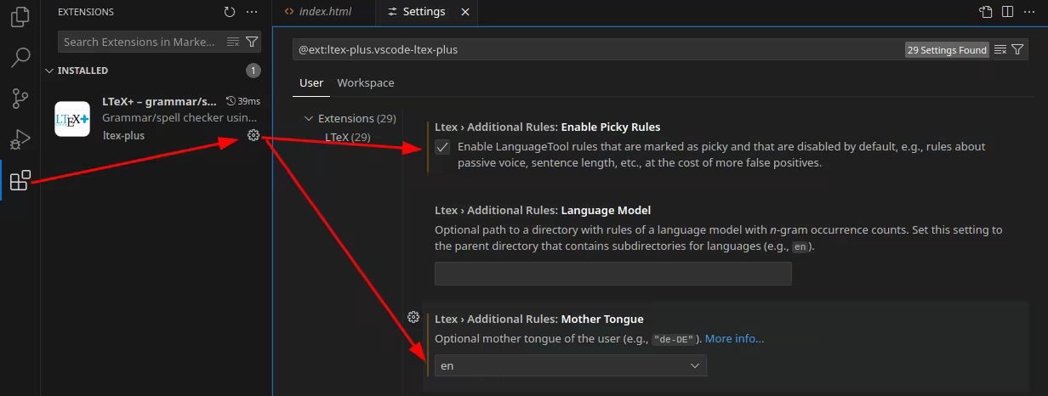
Task: Open the More info link
Action: [734, 338]
